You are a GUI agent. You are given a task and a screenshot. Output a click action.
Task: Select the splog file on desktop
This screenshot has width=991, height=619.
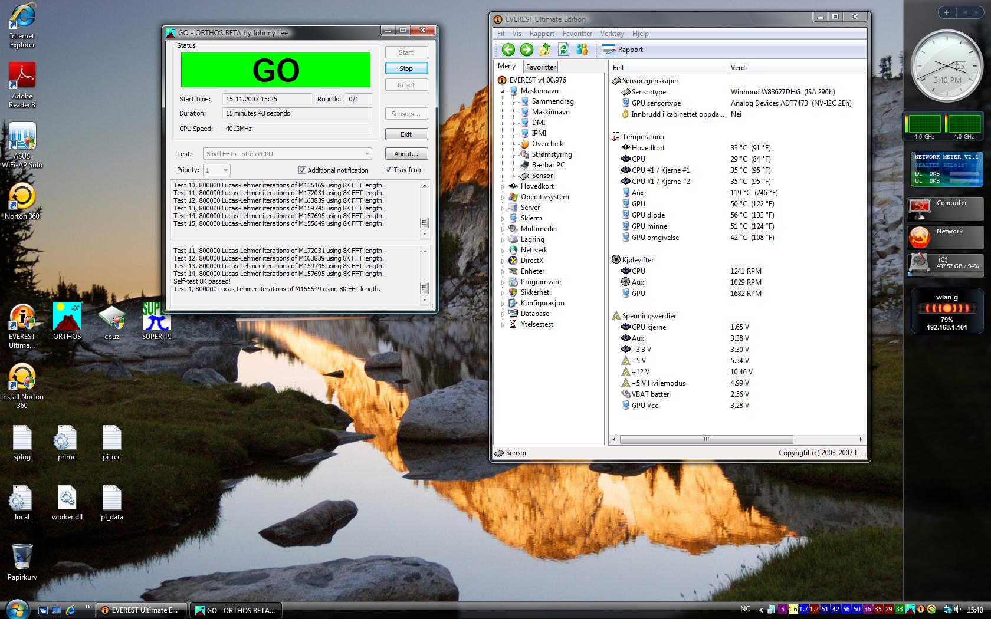coord(22,443)
